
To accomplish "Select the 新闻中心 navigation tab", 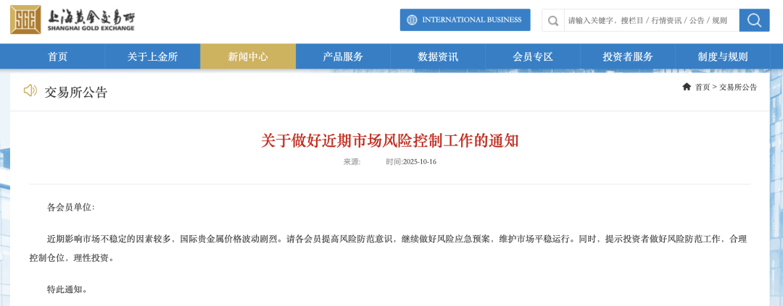I will point(248,56).
